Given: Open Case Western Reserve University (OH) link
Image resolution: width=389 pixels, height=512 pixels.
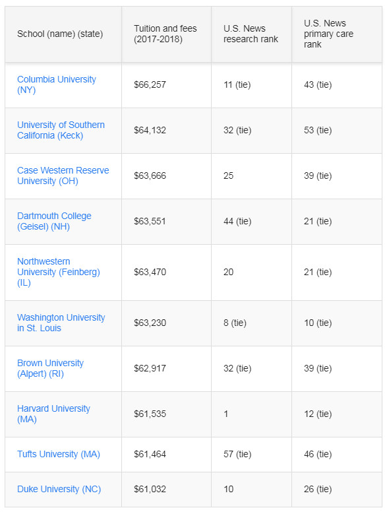Looking at the screenshot, I should (63, 176).
